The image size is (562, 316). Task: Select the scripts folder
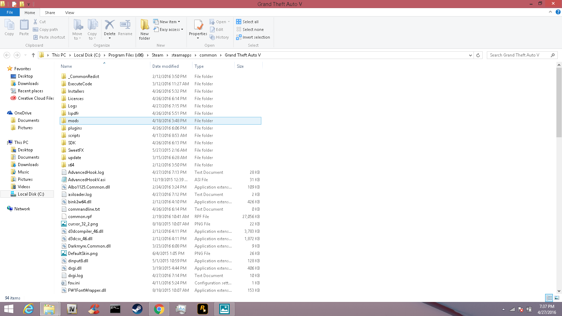pyautogui.click(x=161, y=136)
